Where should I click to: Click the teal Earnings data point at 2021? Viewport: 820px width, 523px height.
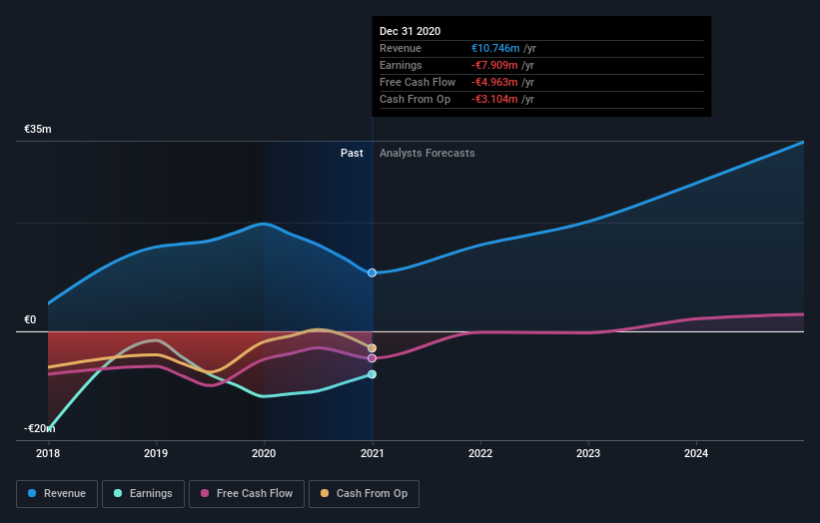pyautogui.click(x=372, y=374)
